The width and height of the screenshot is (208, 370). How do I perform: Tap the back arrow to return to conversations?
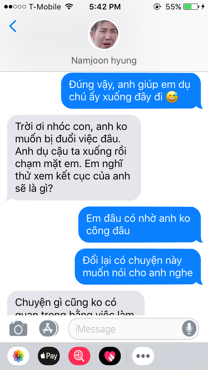tap(13, 26)
